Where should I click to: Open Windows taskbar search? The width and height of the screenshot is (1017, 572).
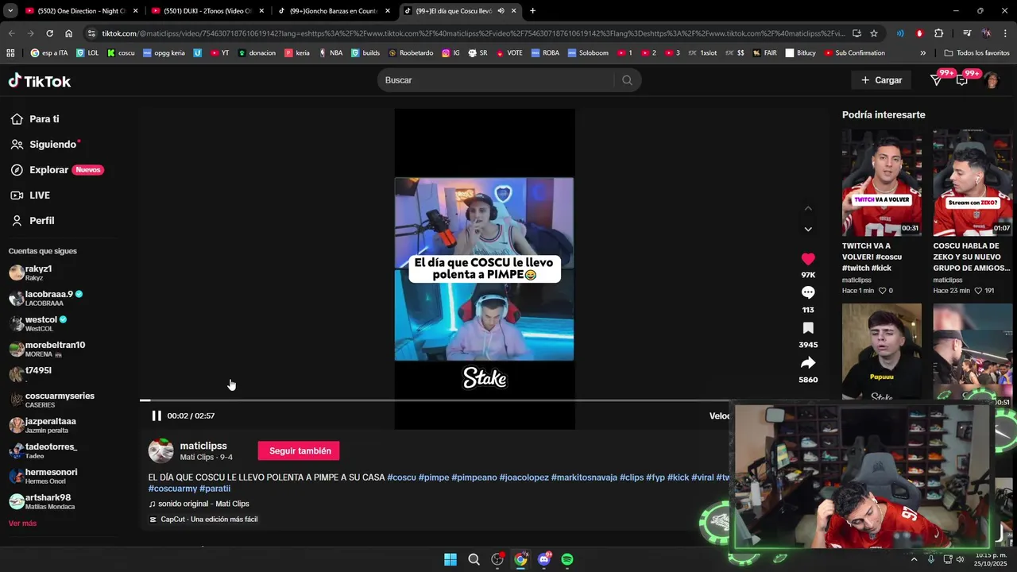(x=474, y=559)
